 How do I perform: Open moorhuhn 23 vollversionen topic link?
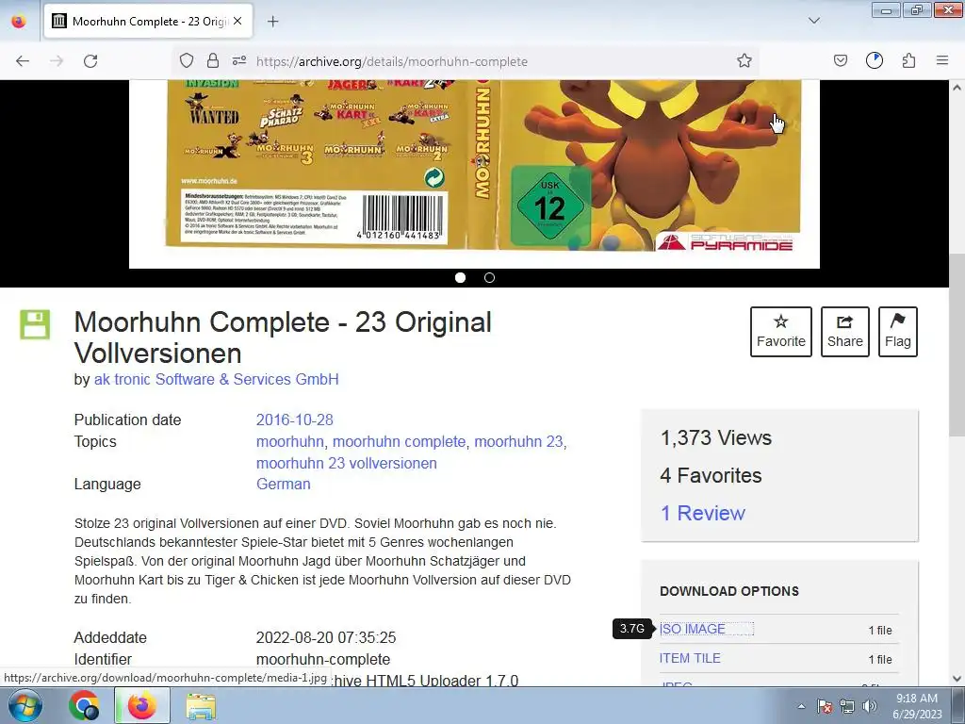[347, 463]
